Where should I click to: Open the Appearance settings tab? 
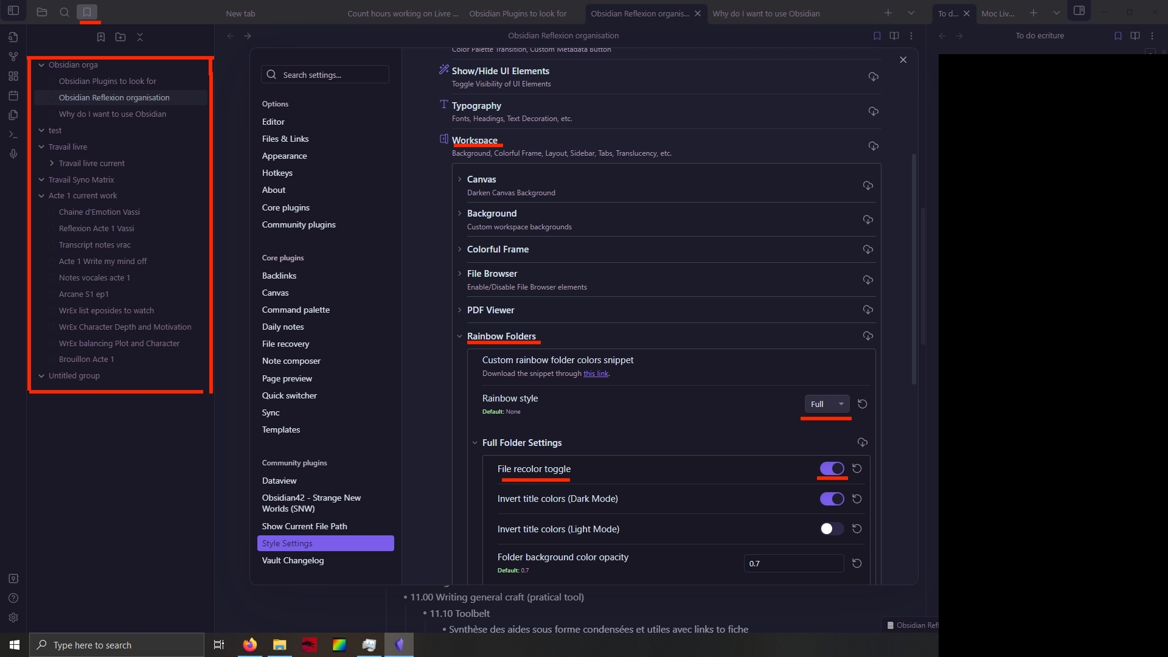(x=284, y=156)
